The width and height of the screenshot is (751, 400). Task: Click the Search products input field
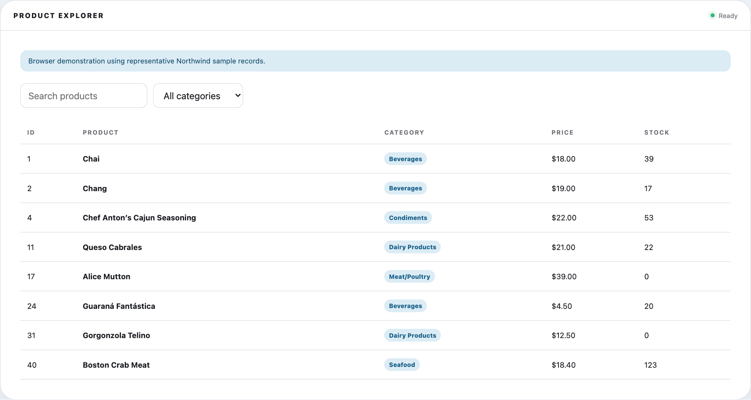pyautogui.click(x=84, y=96)
